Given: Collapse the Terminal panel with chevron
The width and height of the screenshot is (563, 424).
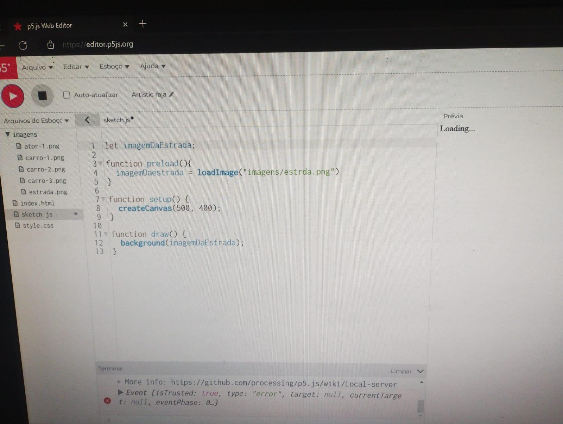Looking at the screenshot, I should tap(420, 371).
